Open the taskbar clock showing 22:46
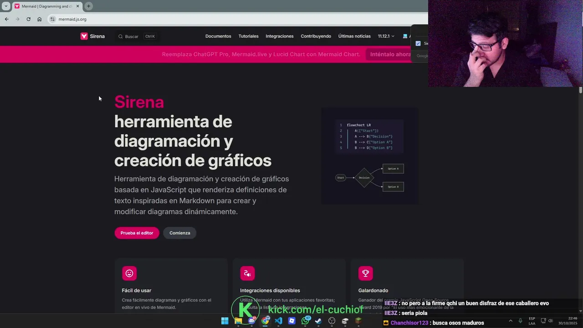 pos(568,321)
